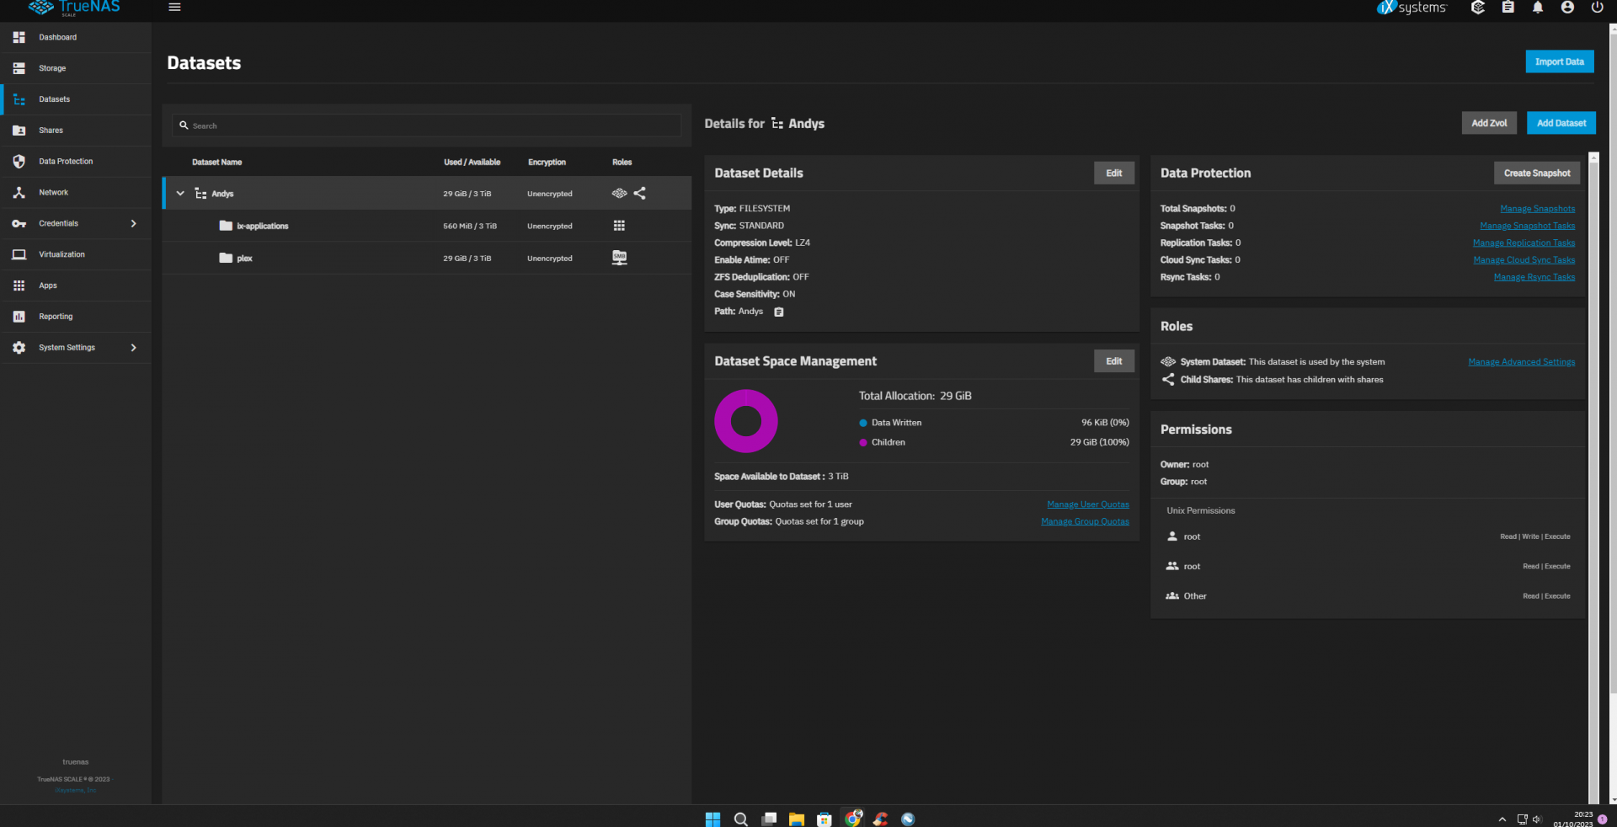
Task: Open Data Protection menu item
Action: (x=76, y=161)
